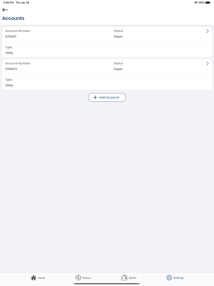The height and width of the screenshot is (286, 214).
Task: Open account 6759372 via its chevron
Action: [x=207, y=63]
